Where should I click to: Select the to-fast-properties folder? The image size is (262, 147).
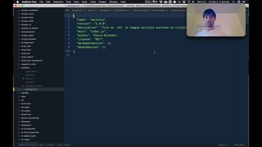coord(30,132)
